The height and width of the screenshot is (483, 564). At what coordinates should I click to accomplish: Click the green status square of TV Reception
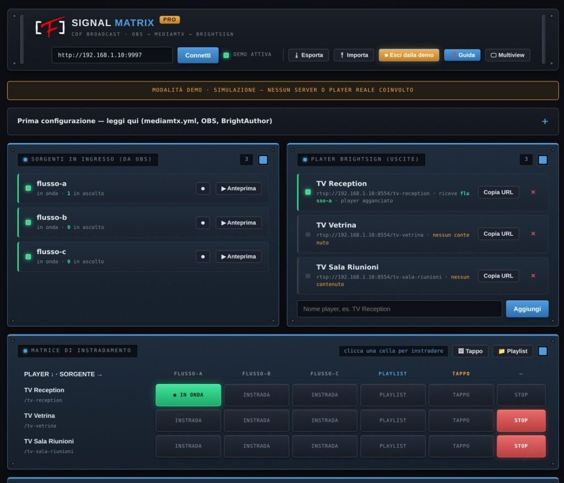tap(308, 193)
